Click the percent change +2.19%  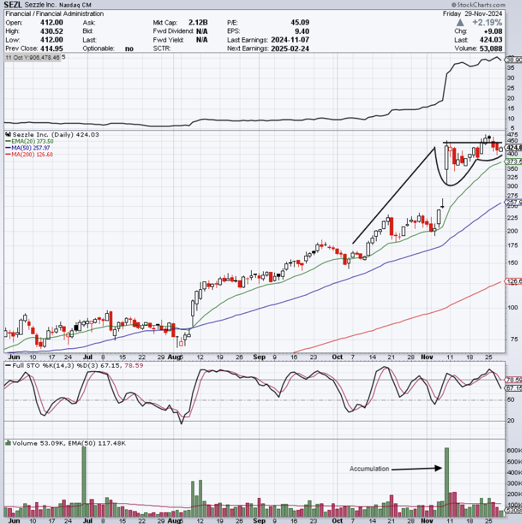click(x=487, y=23)
